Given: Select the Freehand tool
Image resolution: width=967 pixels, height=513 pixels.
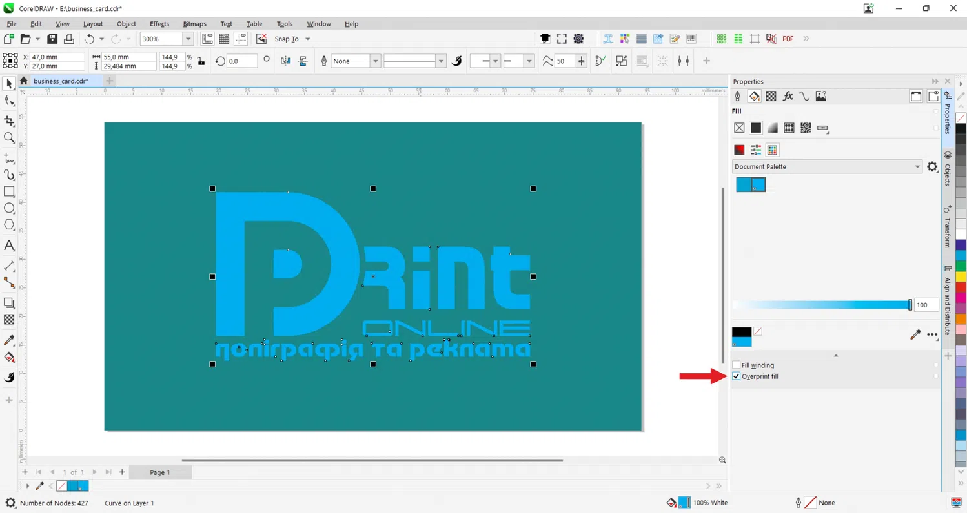Looking at the screenshot, I should [x=9, y=158].
